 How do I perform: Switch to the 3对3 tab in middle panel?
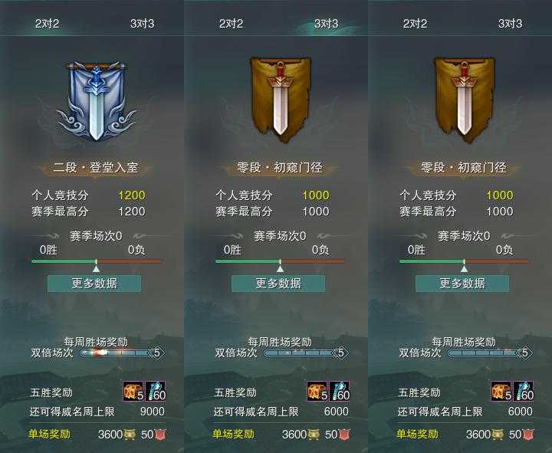point(327,24)
